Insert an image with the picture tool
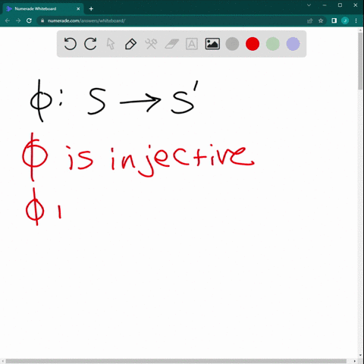The height and width of the screenshot is (364, 364). tap(212, 44)
